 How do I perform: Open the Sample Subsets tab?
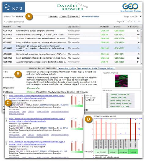[107, 68]
